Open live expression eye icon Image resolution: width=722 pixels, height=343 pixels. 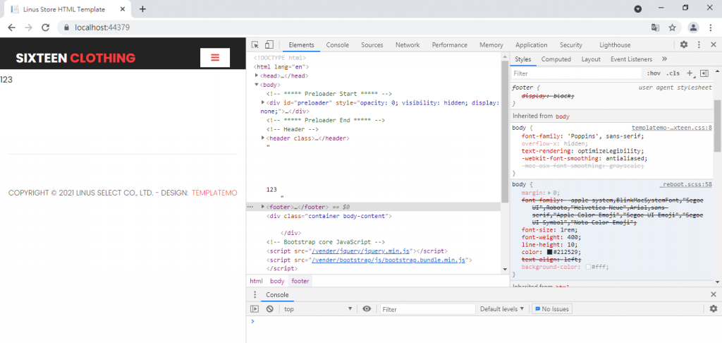pyautogui.click(x=367, y=309)
